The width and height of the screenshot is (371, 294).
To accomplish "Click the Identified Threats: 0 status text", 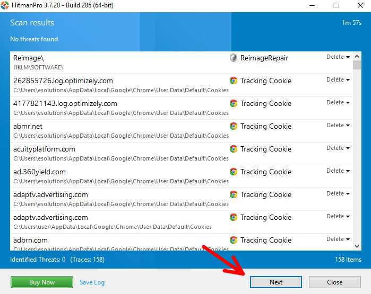I will (38, 260).
